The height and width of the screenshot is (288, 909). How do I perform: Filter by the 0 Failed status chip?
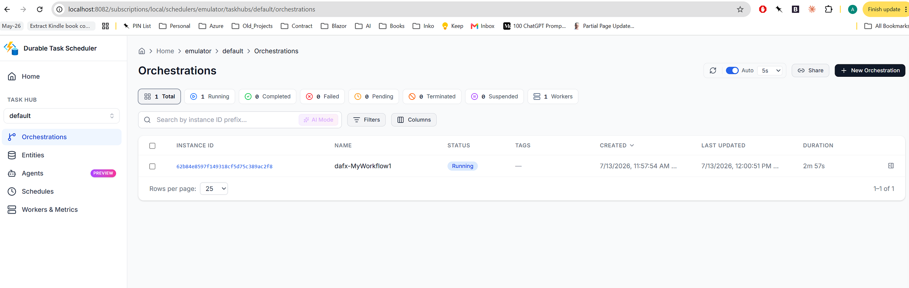[x=322, y=97]
